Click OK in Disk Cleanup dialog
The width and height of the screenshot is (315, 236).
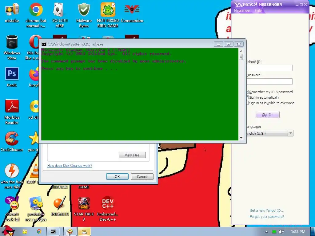pos(117,177)
